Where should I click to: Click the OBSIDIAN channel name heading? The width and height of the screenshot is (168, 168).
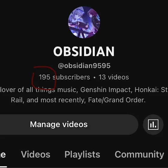click(x=84, y=51)
